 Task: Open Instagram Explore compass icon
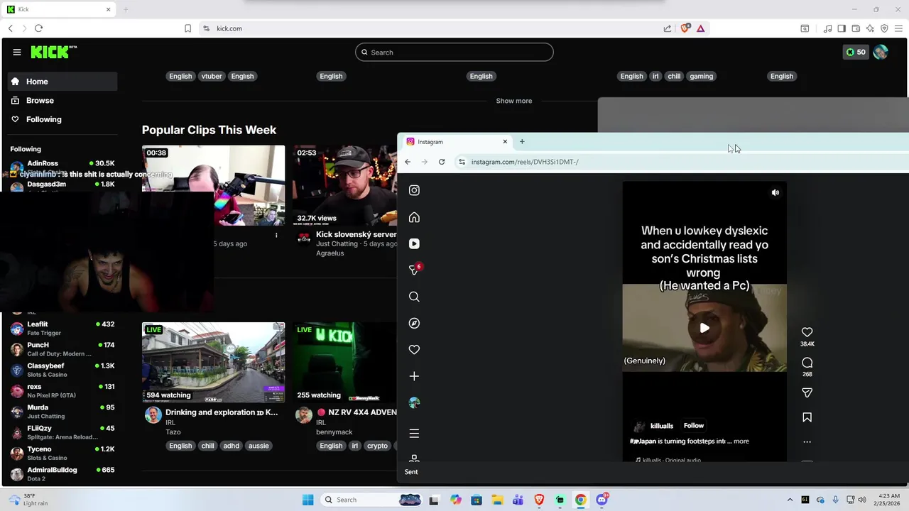(414, 323)
